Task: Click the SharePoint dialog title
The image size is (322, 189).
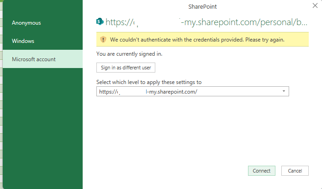Action: tap(202, 7)
